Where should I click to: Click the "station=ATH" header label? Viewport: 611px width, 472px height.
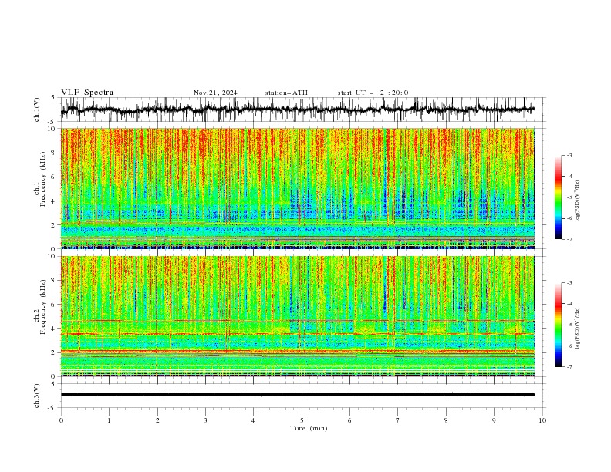286,93
